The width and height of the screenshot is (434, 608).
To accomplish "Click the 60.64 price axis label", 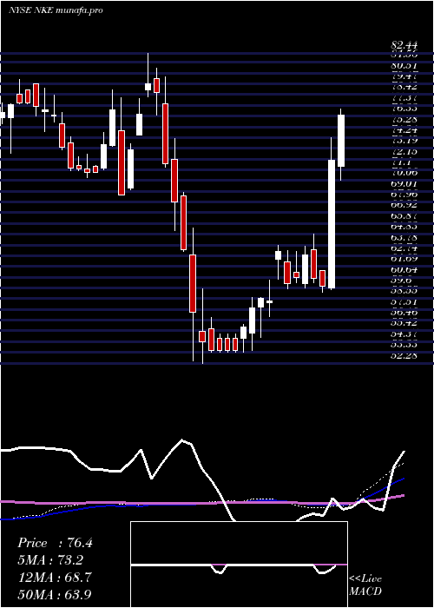I will (404, 268).
